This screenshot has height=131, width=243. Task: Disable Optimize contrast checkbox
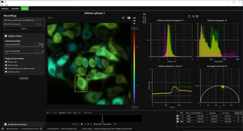6,72
